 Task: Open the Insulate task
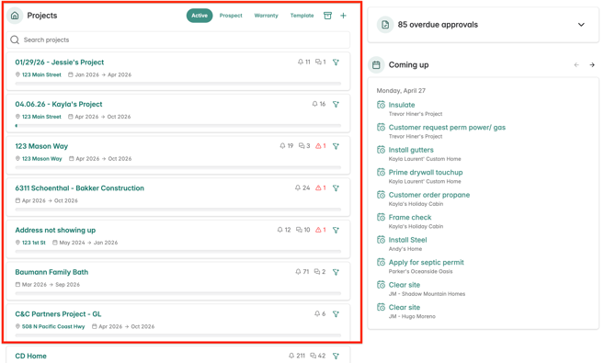coord(402,105)
